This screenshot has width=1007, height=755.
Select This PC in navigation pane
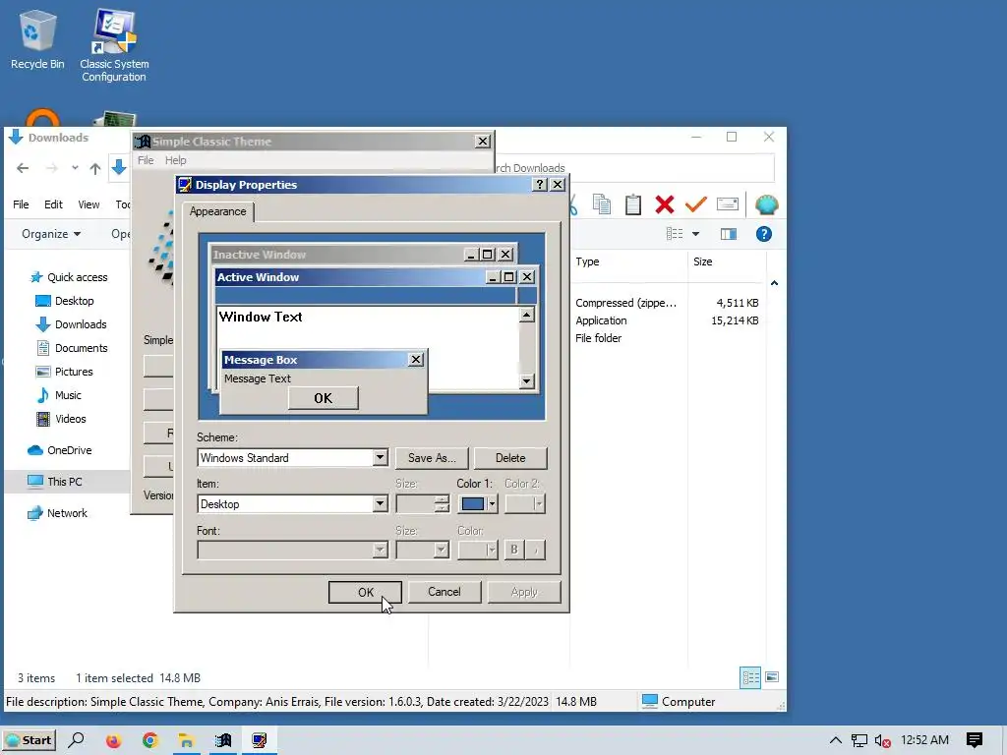(55, 482)
